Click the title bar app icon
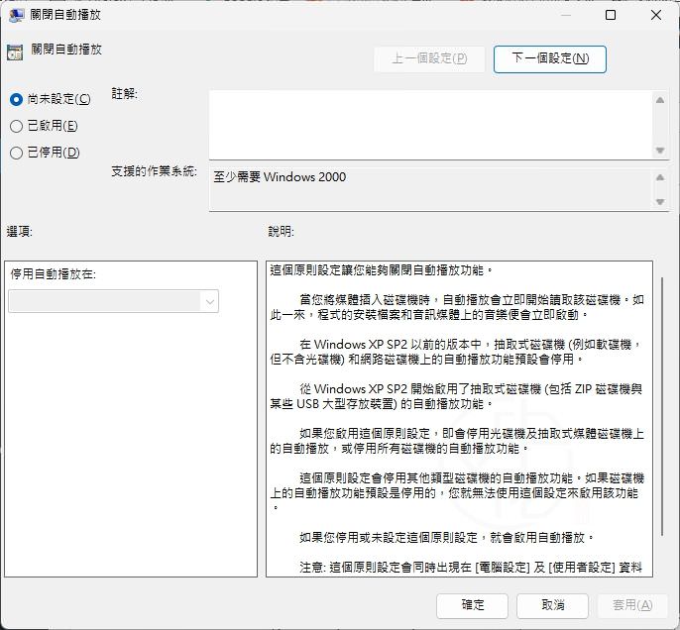This screenshot has height=630, width=680. click(x=16, y=15)
